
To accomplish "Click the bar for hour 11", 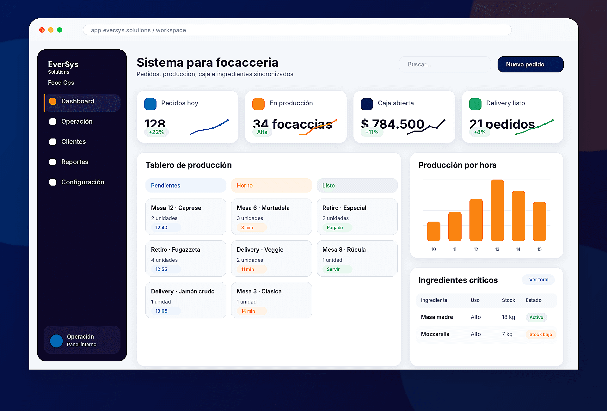I will (x=455, y=226).
